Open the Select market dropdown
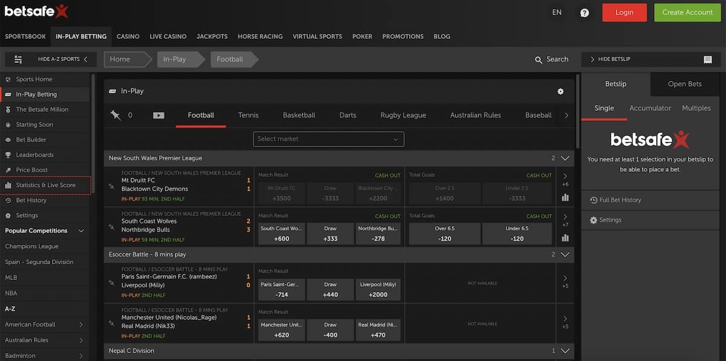Viewport: 726px width, 361px height. (329, 139)
